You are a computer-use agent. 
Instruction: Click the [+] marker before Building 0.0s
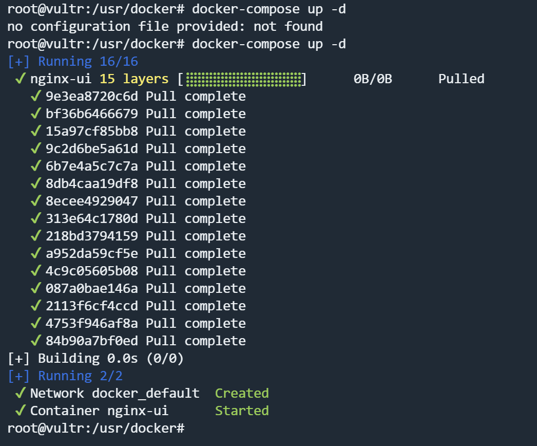point(19,359)
